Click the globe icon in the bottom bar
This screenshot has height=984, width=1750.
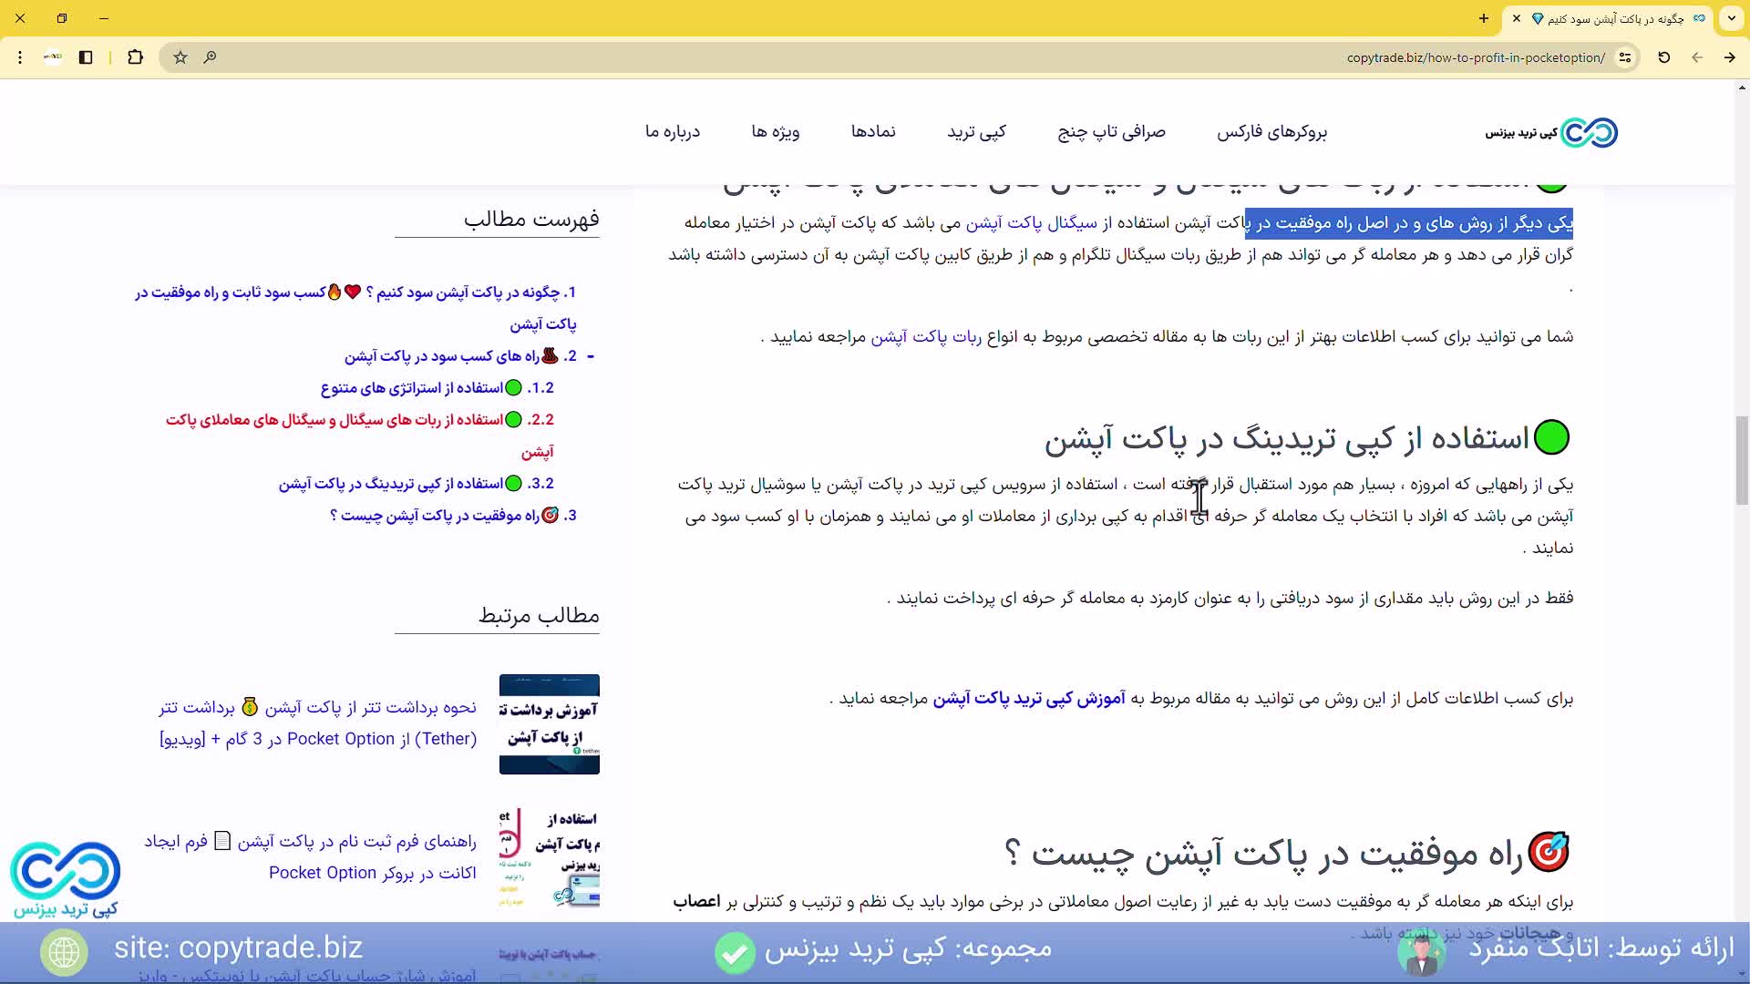tap(64, 952)
